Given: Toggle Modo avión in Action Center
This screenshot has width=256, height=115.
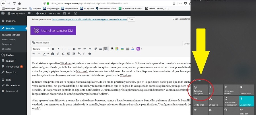Looking at the screenshot, I should (201, 101).
